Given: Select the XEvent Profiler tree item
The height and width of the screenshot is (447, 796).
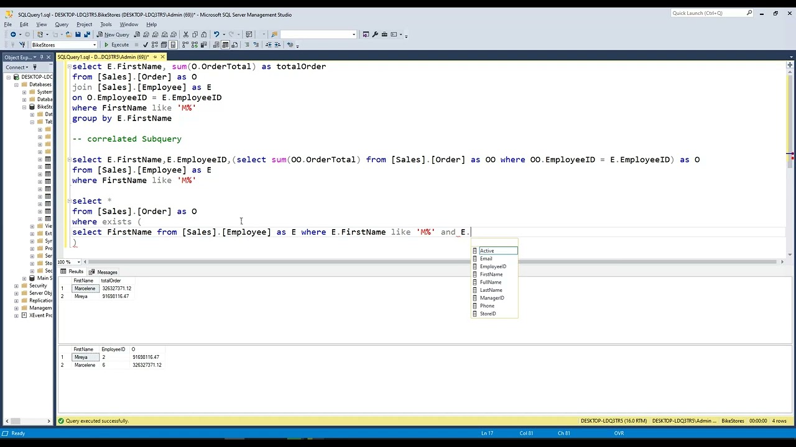Looking at the screenshot, I should pyautogui.click(x=37, y=315).
